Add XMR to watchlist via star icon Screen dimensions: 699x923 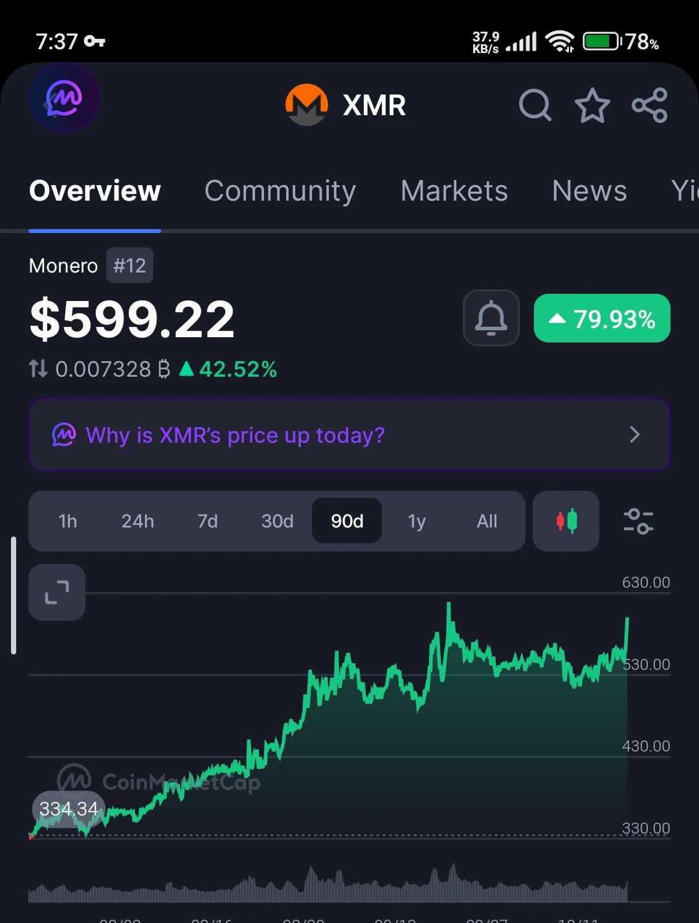point(592,105)
